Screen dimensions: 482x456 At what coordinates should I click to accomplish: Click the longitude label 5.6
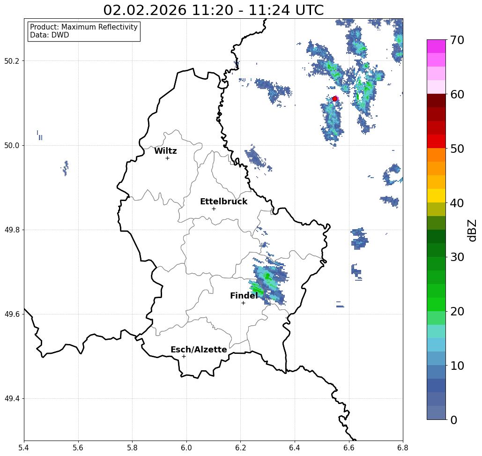pyautogui.click(x=78, y=448)
